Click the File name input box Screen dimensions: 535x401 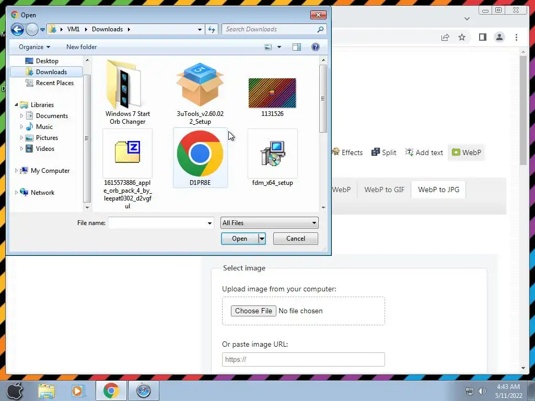[157, 223]
